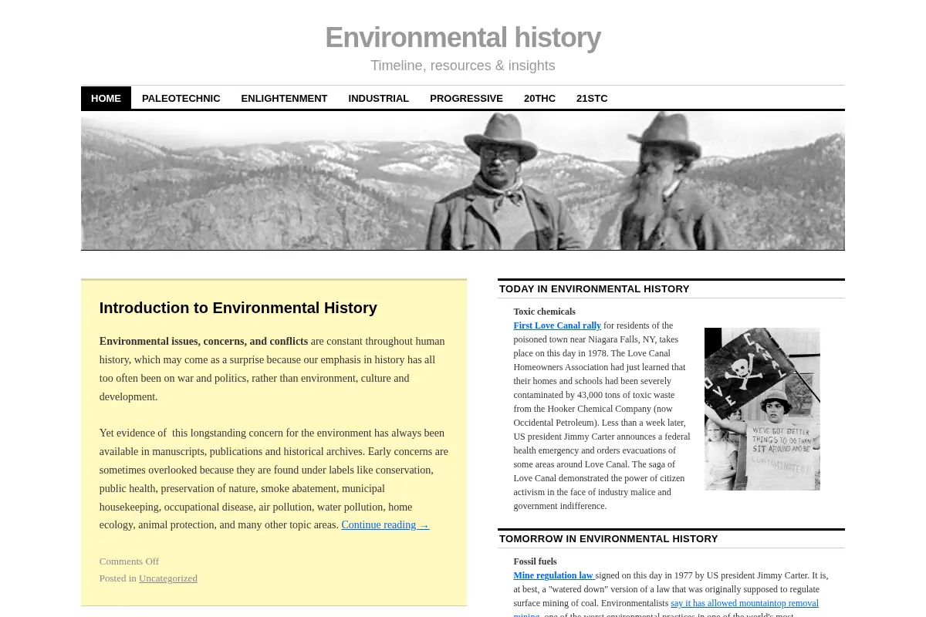Viewport: 926px width, 617px height.
Task: Click the Tomorrow in Environmental History heading
Action: (x=609, y=539)
